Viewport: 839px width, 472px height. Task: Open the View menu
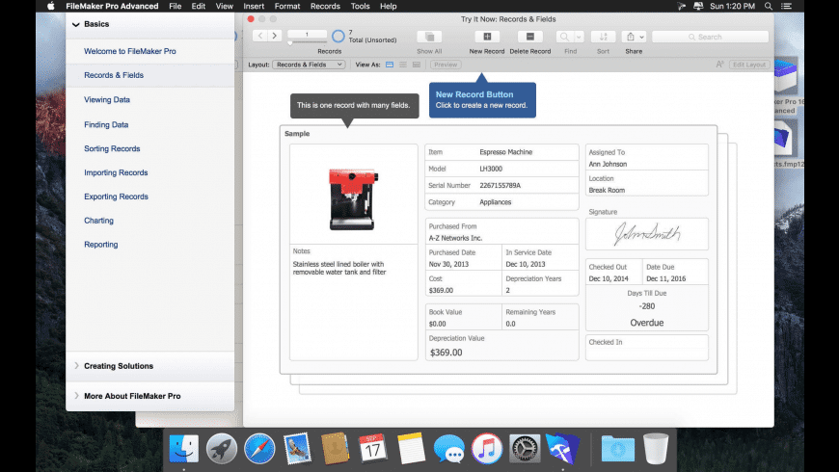pos(224,7)
